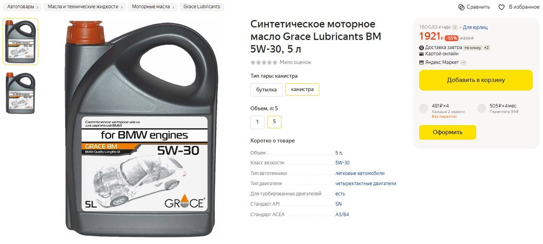Click the +2 delivery options badge

(x=486, y=48)
